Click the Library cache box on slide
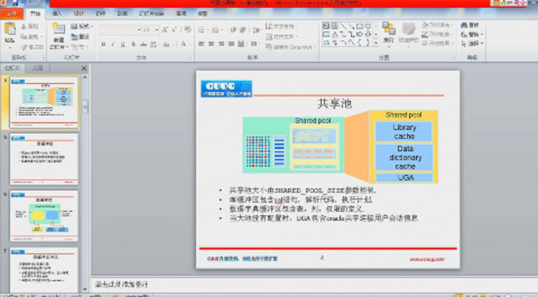 (404, 132)
